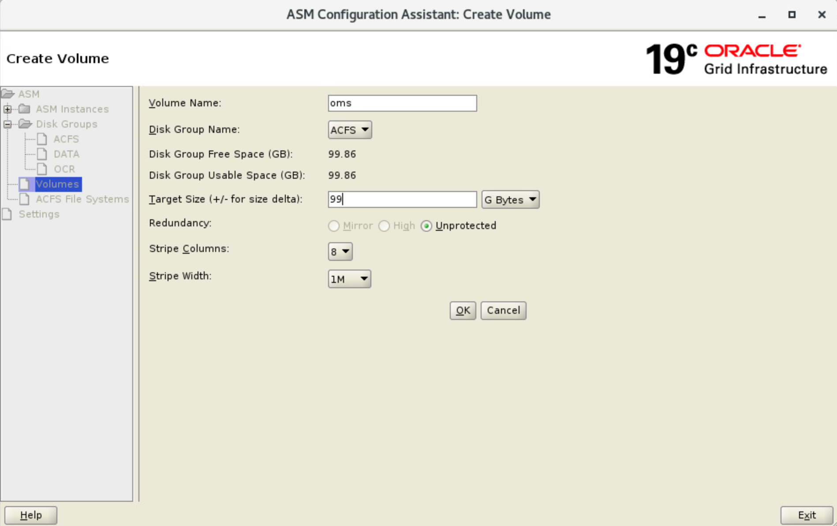The image size is (837, 526).
Task: Select OCR disk group tree item
Action: [x=64, y=169]
